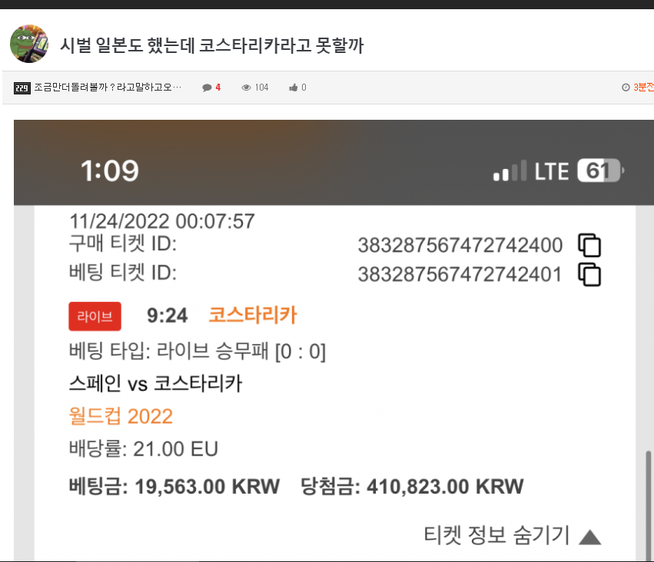Click the 스페인 vs 코스타리카 match name
This screenshot has height=562, width=654.
click(x=155, y=383)
